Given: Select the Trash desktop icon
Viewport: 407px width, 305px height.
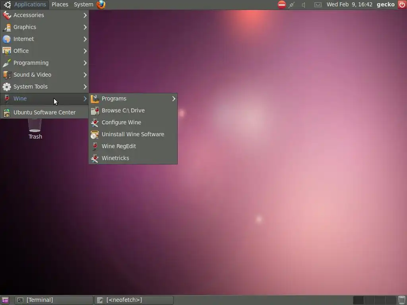Looking at the screenshot, I should [x=35, y=129].
